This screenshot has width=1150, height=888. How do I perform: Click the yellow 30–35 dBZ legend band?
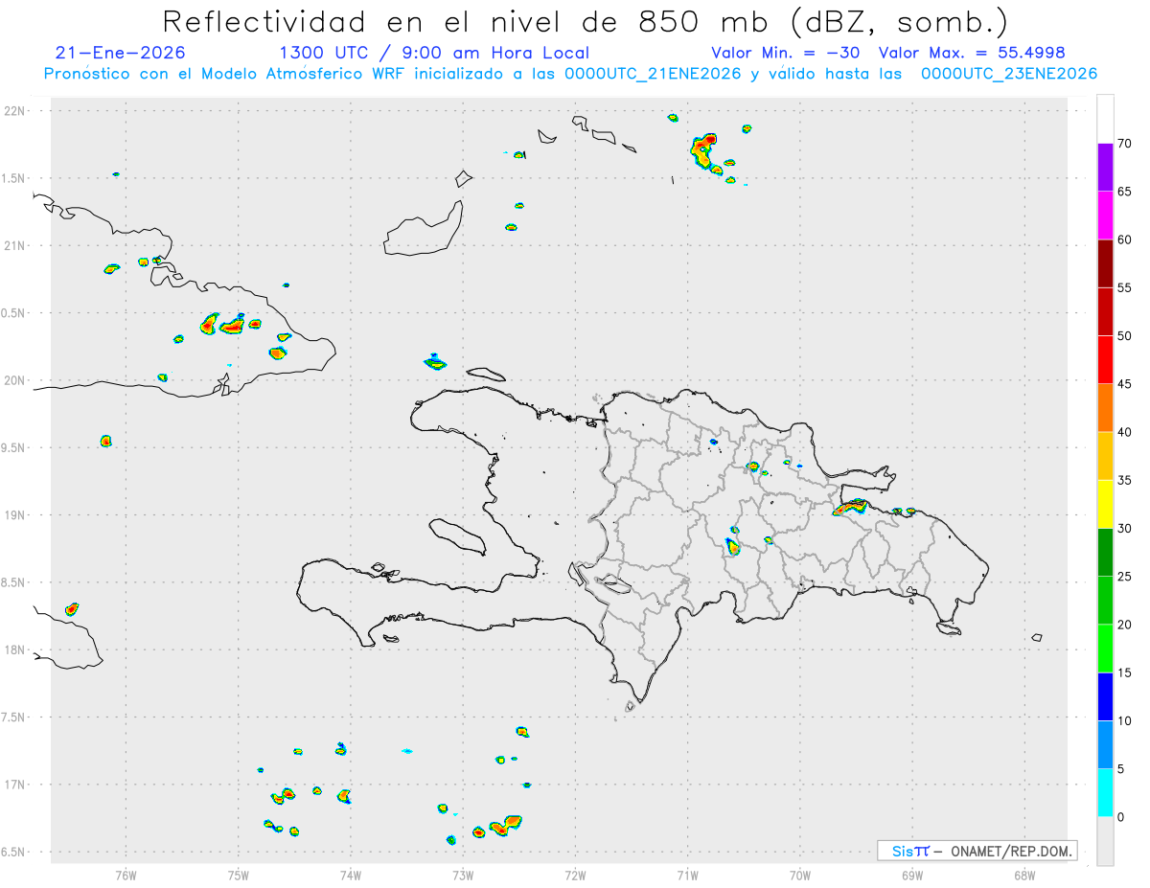[1105, 504]
